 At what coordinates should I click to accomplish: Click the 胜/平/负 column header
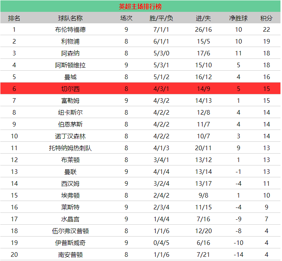(x=161, y=18)
